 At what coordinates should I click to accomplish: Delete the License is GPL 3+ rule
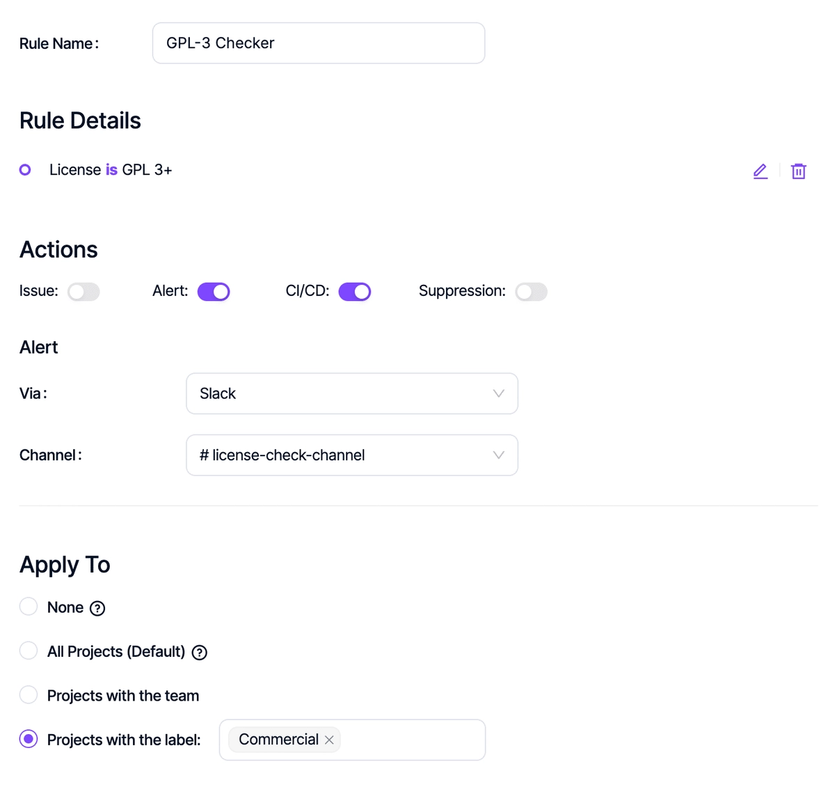point(798,171)
